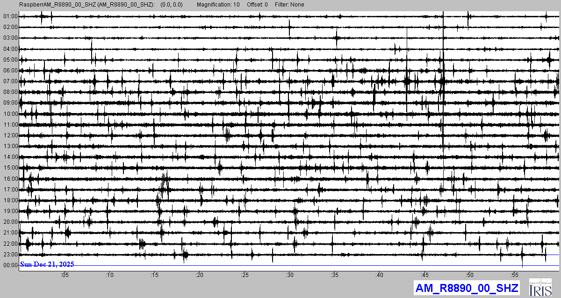Click the 00:00 hour label at bottom
Viewport: 561px width, 298px height.
(10, 265)
